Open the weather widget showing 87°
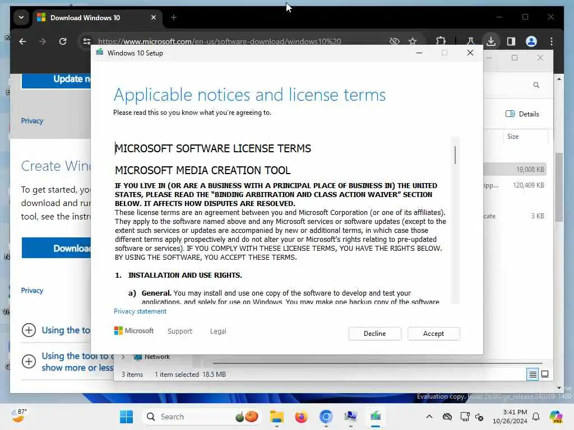The image size is (574, 430). [x=18, y=416]
